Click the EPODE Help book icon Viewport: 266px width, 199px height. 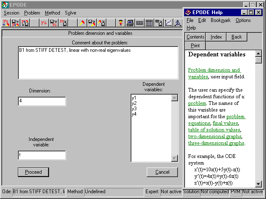(x=188, y=12)
